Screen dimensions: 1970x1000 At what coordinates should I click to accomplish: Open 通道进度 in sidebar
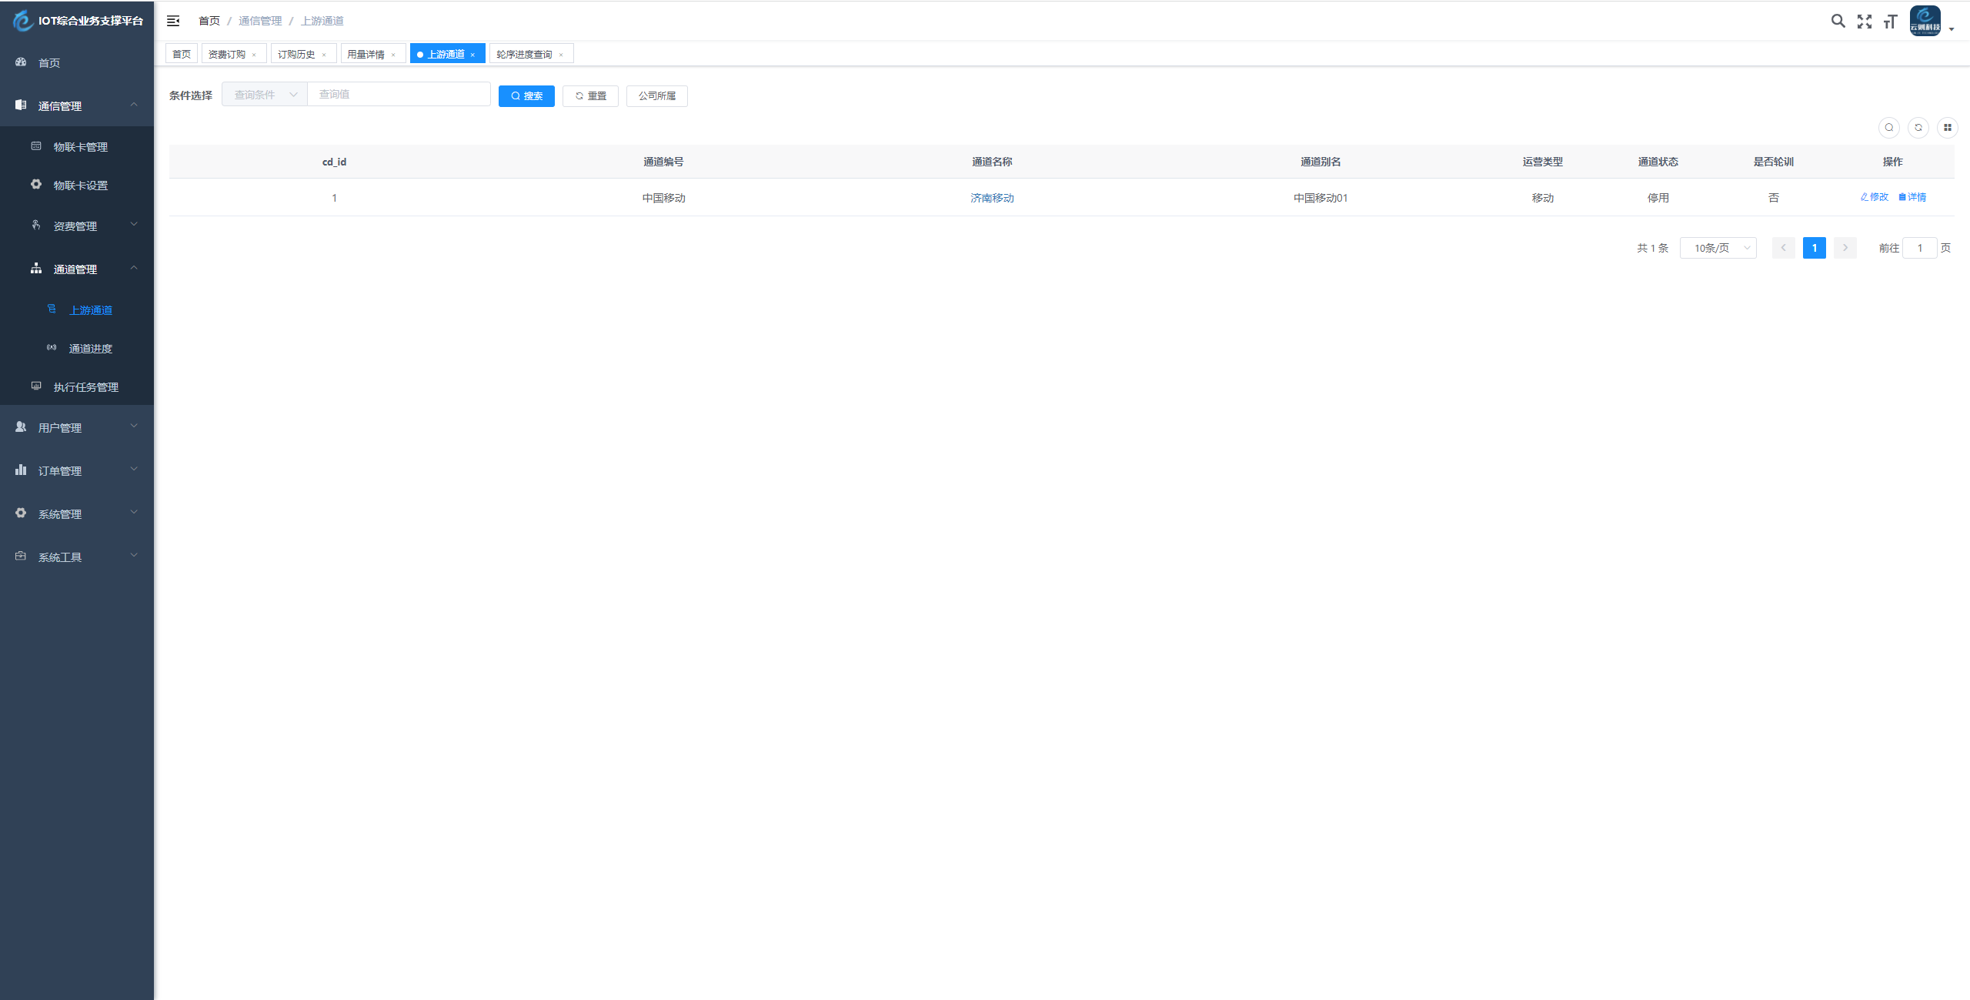pos(77,348)
